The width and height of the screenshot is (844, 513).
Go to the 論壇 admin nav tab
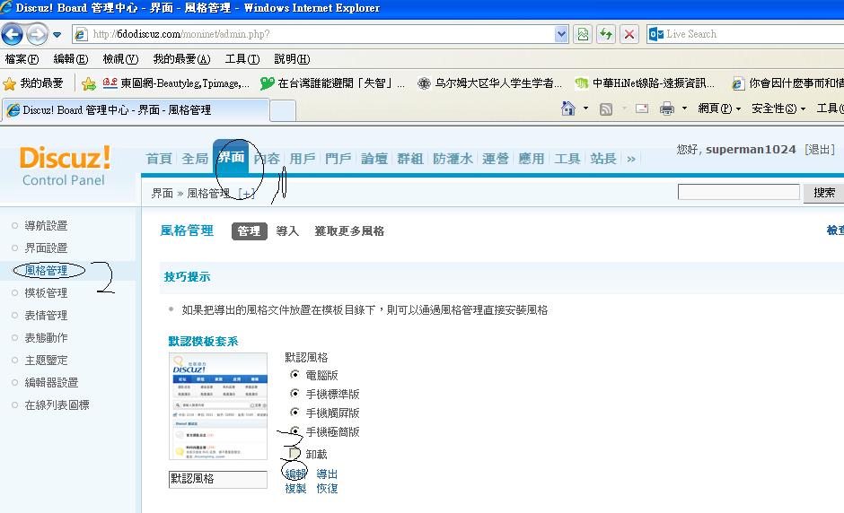[374, 159]
